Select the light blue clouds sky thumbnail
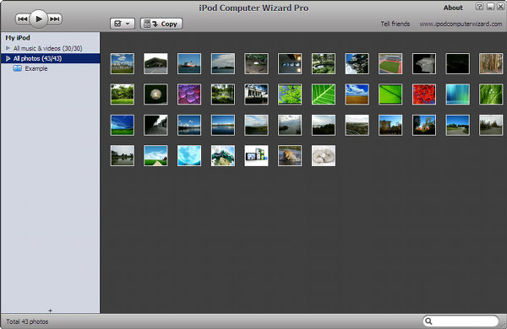The width and height of the screenshot is (507, 329). pos(189,155)
